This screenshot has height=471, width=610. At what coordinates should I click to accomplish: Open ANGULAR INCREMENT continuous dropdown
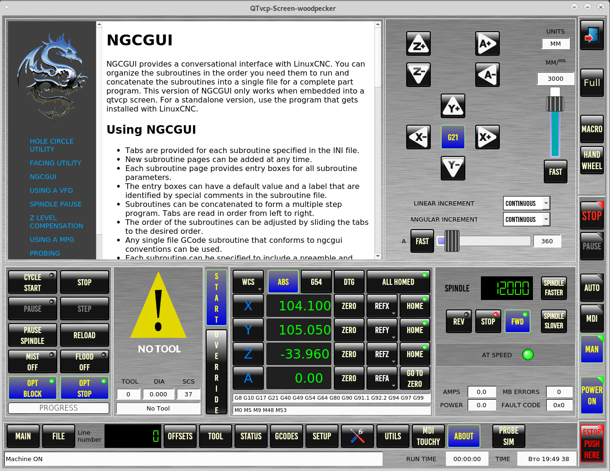tap(526, 220)
